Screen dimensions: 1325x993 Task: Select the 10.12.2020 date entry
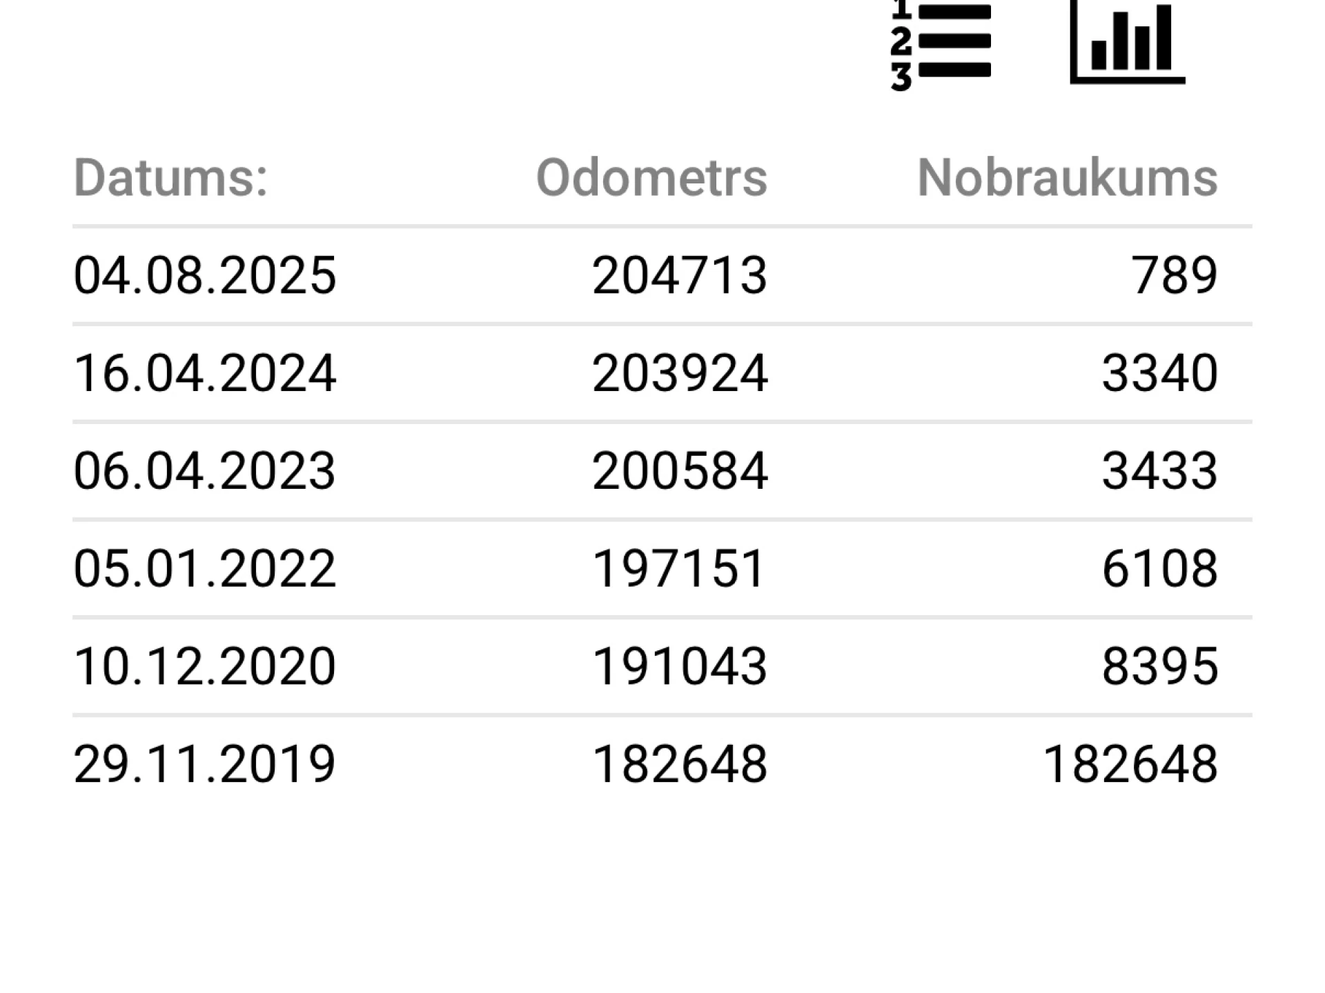205,667
